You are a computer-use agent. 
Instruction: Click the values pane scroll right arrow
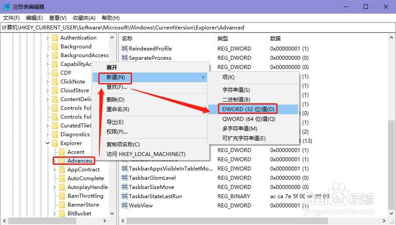(x=384, y=221)
